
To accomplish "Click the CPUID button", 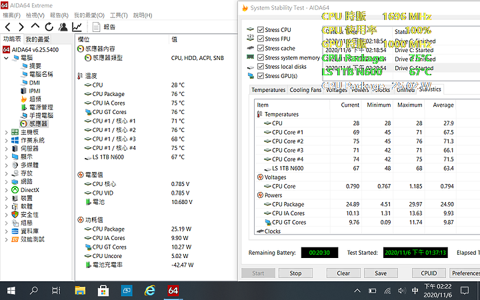I will [x=429, y=273].
